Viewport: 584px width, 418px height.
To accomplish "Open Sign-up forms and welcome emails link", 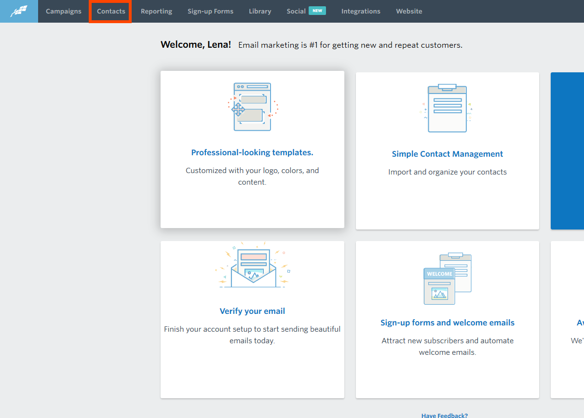I will [x=447, y=323].
